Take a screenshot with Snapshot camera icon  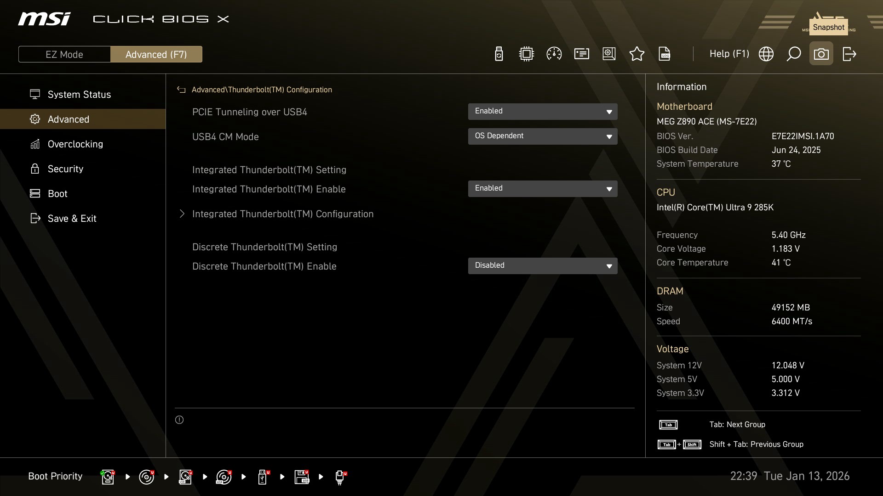point(821,54)
